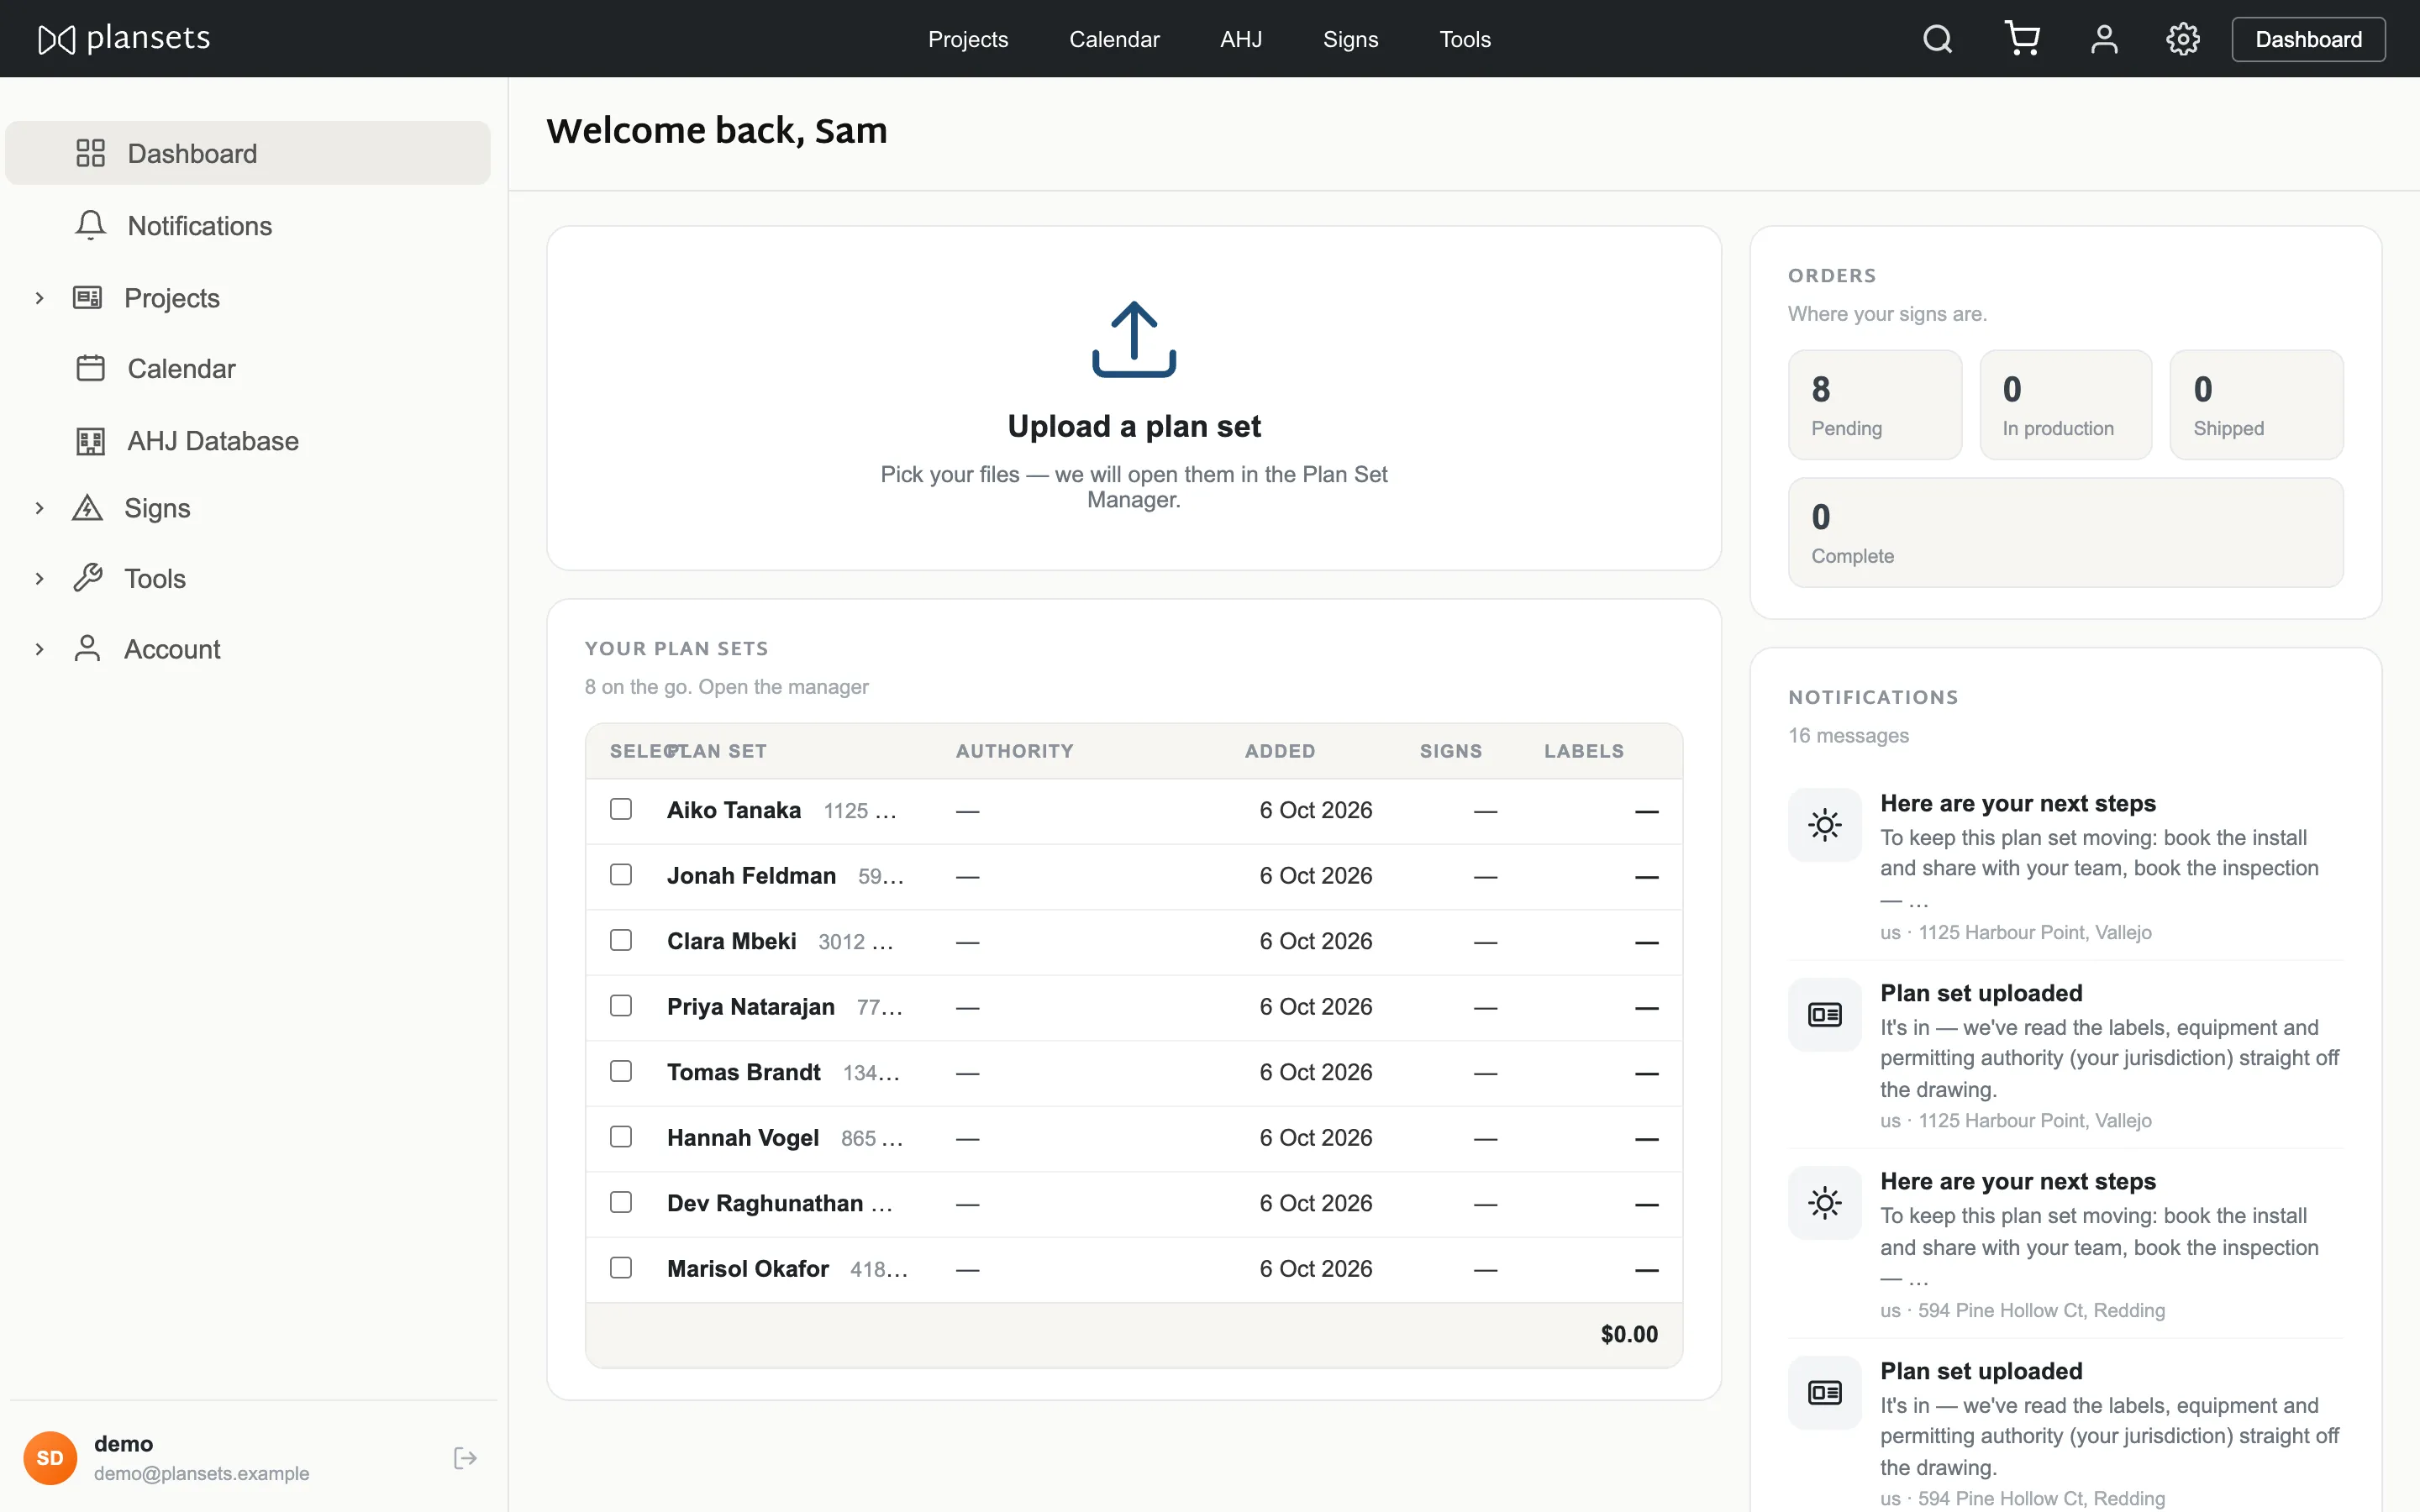Tick the Marisol Okafor checkbox
Image resolution: width=2420 pixels, height=1512 pixels.
coord(621,1267)
